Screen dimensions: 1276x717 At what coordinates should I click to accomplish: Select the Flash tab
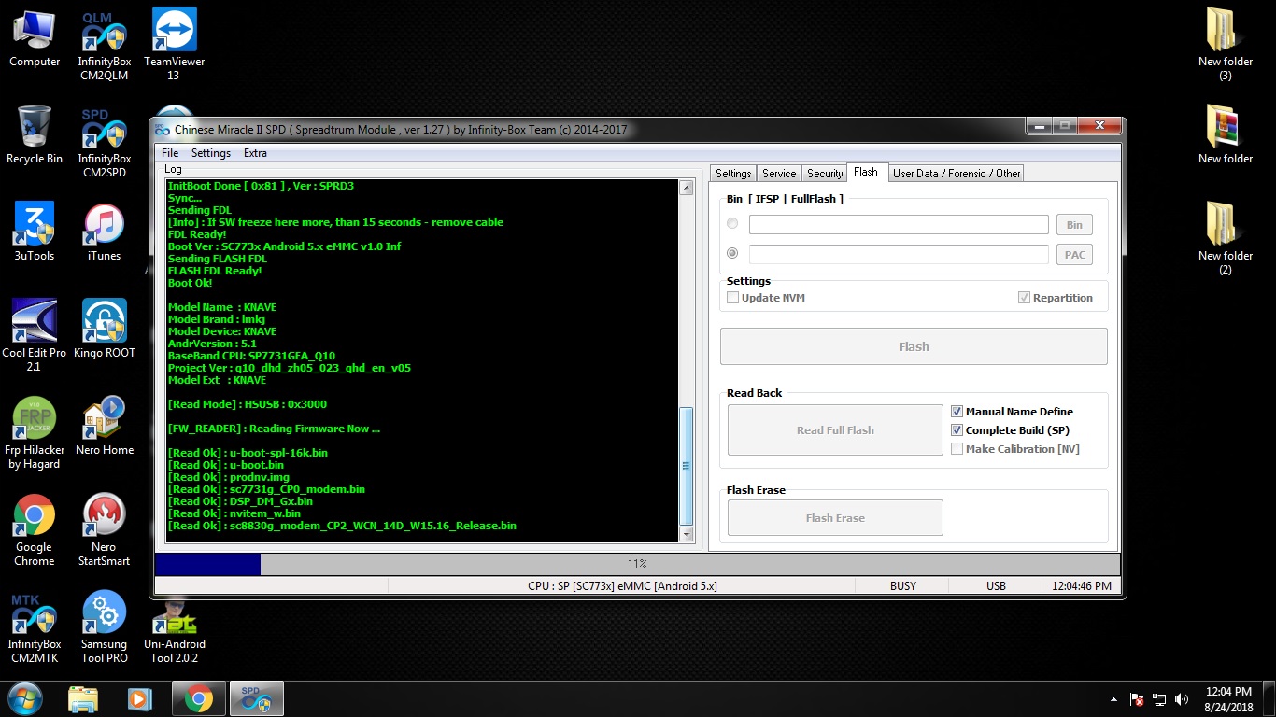point(866,172)
